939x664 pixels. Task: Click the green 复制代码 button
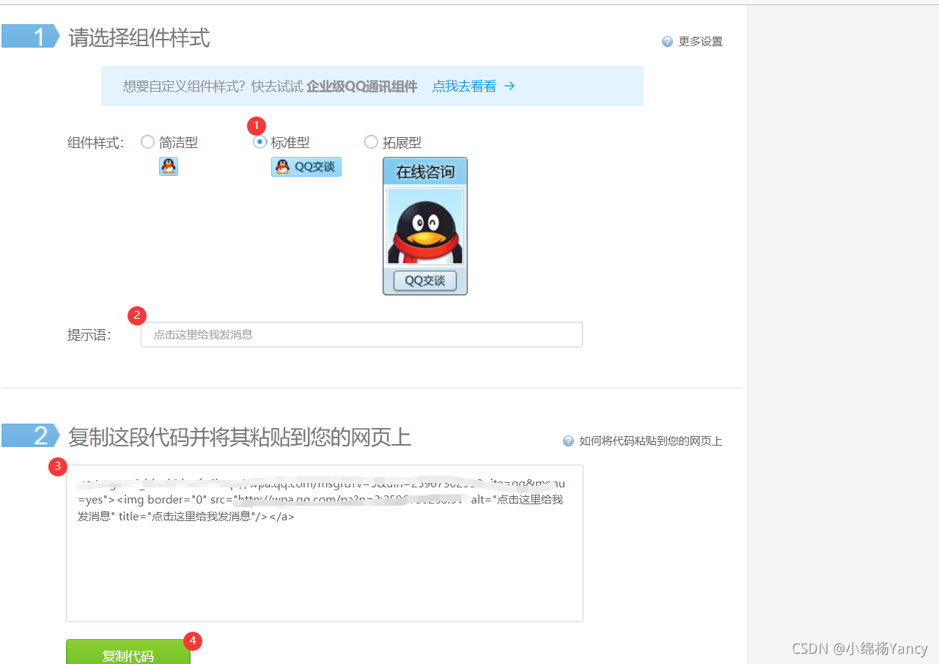click(x=128, y=652)
